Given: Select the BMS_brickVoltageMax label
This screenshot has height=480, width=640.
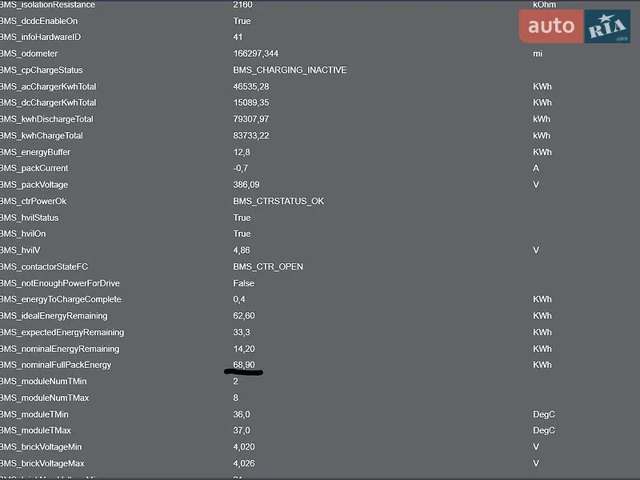Looking at the screenshot, I should (42, 463).
